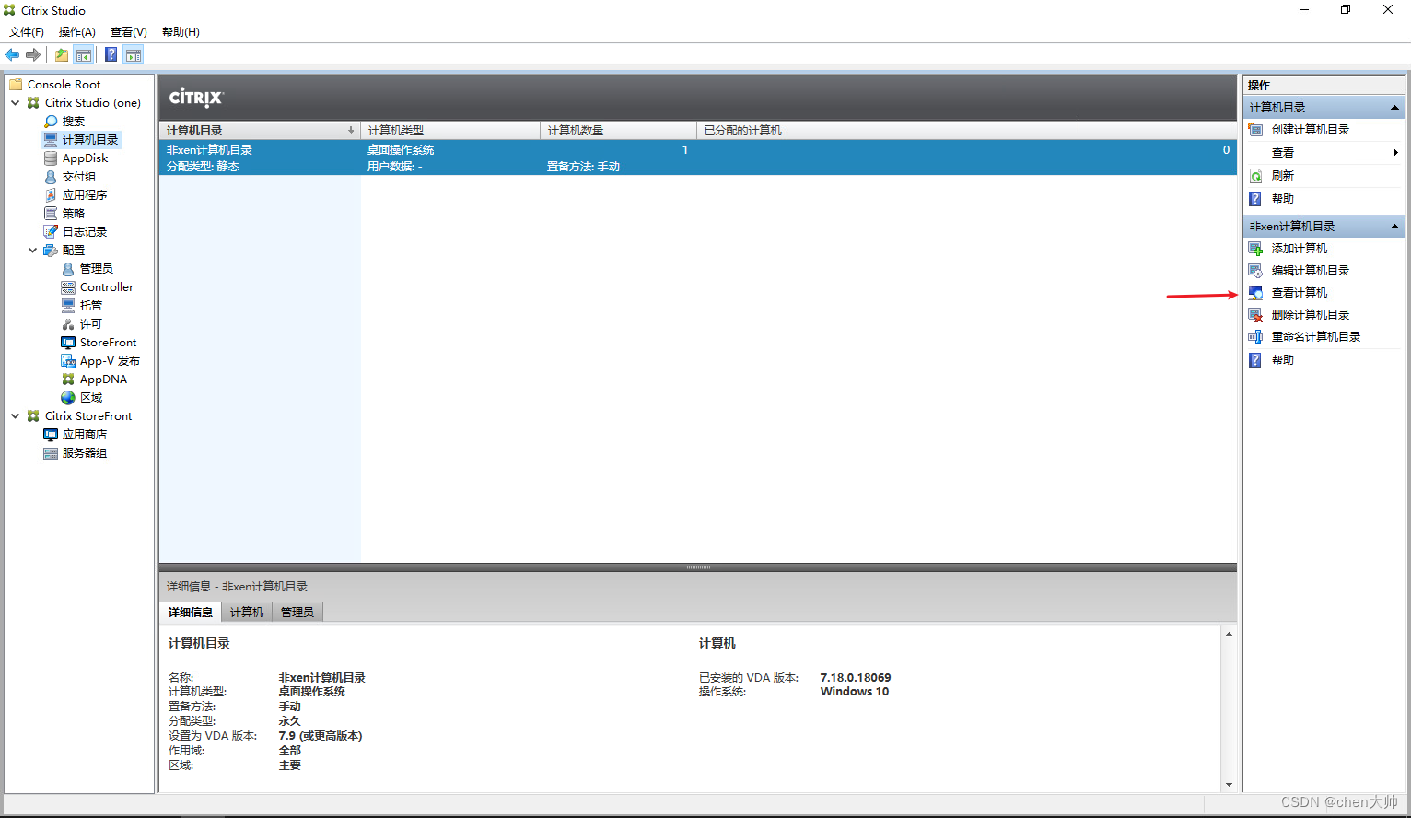This screenshot has width=1411, height=818.
Task: Collapse the Citrix StoreFront tree node
Action: [16, 416]
